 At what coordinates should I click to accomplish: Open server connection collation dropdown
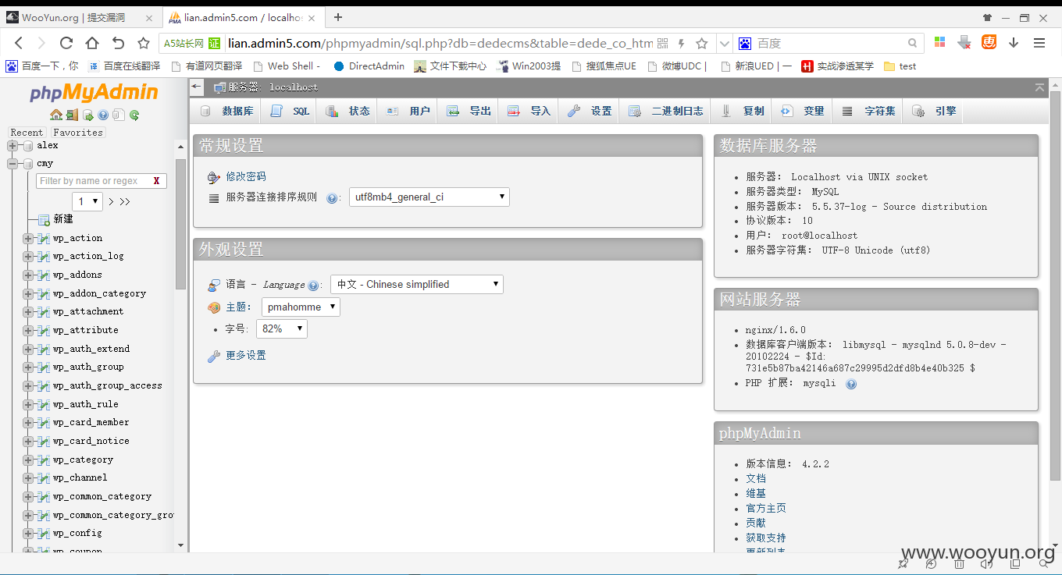429,197
